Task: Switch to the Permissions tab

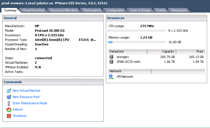Action: (179, 10)
